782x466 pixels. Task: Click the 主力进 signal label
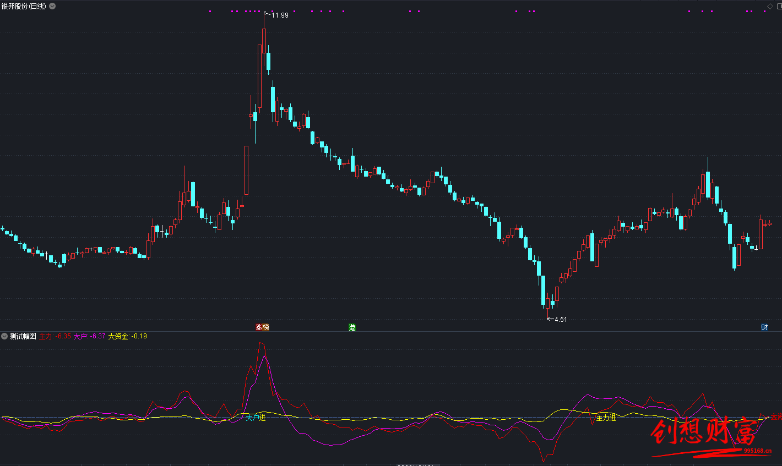[x=606, y=418]
